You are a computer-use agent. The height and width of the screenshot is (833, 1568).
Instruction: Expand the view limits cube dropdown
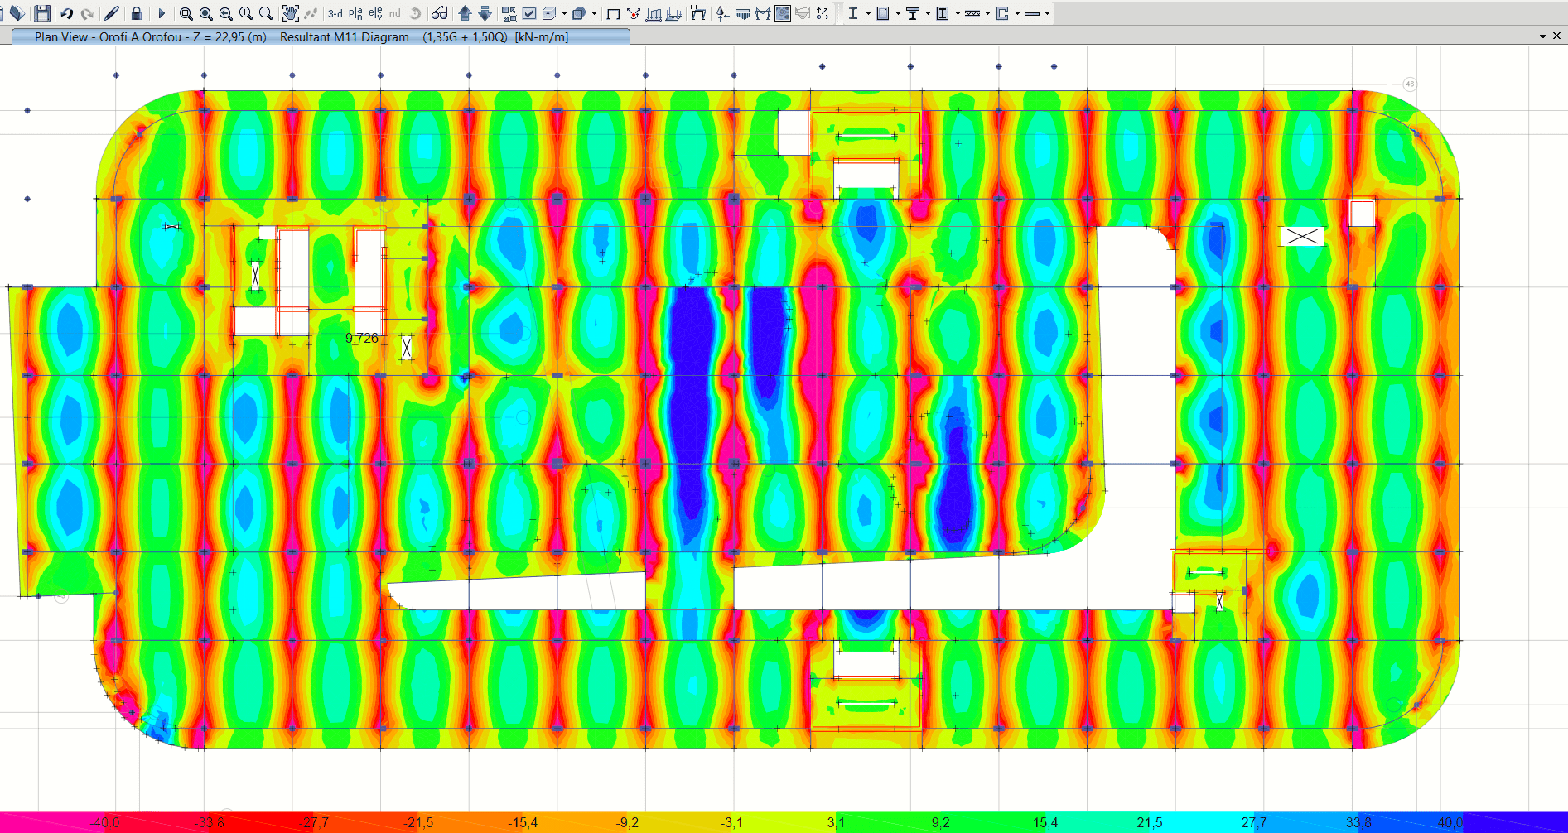point(564,13)
